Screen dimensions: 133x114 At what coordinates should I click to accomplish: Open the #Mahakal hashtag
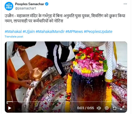coord(13,32)
